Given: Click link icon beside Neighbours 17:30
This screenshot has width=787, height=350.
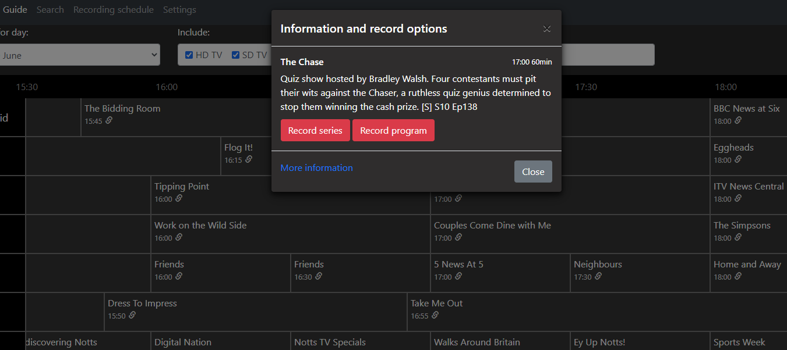Looking at the screenshot, I should pos(598,277).
